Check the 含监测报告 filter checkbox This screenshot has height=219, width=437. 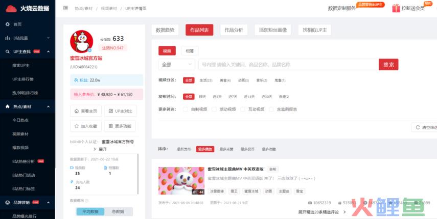pos(271,109)
